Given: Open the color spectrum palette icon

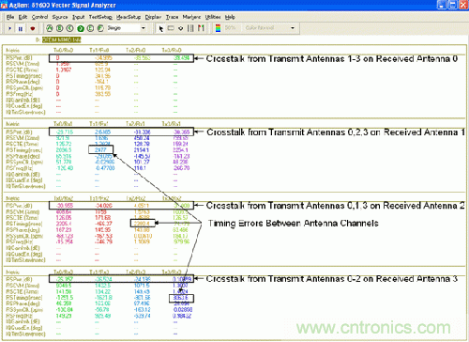Looking at the screenshot, I should click(219, 28).
